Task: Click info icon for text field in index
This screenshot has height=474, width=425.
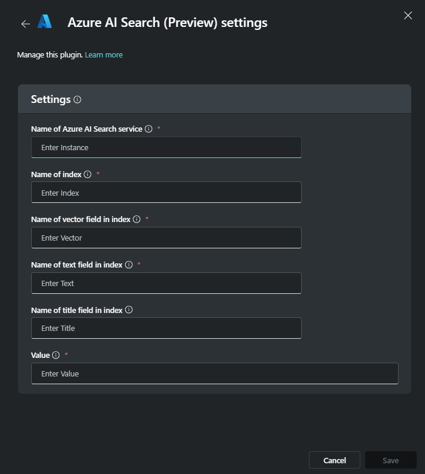Action: (129, 265)
